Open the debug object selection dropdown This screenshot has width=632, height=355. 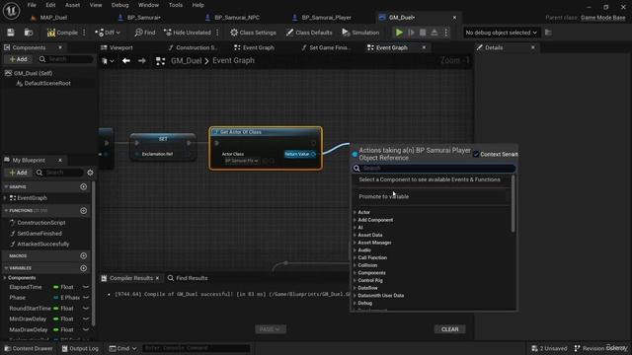[x=501, y=33]
